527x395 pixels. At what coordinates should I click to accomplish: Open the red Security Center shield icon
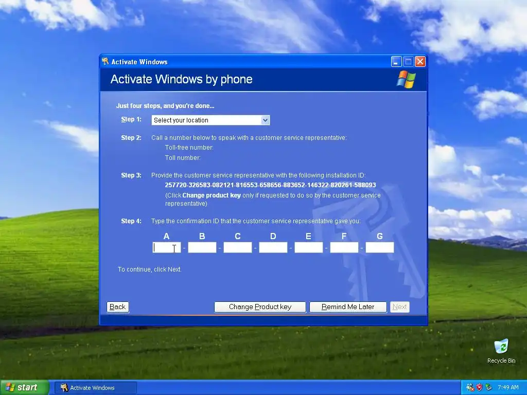(x=479, y=388)
